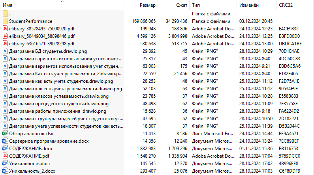Click the Word icon of Уникальность_2.docx
Viewport: 314px width, 175px height.
[5, 171]
